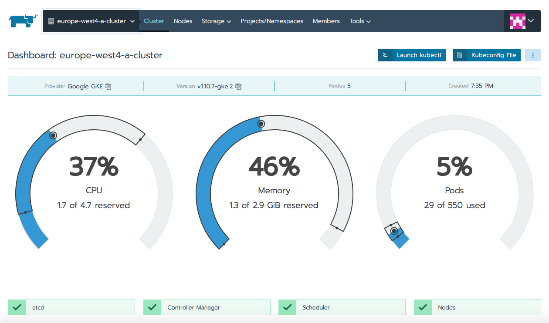Launch kubectl shell

coord(412,55)
